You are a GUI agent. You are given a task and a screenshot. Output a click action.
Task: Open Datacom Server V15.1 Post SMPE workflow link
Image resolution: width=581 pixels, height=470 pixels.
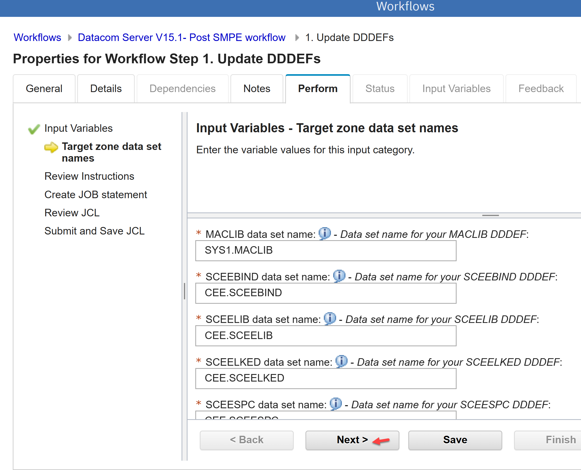point(181,37)
